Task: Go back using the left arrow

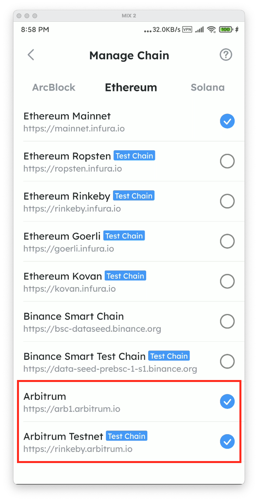Action: point(31,55)
